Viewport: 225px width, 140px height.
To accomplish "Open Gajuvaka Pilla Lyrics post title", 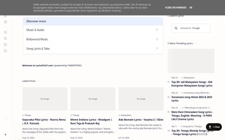I will (x=44, y=121).
